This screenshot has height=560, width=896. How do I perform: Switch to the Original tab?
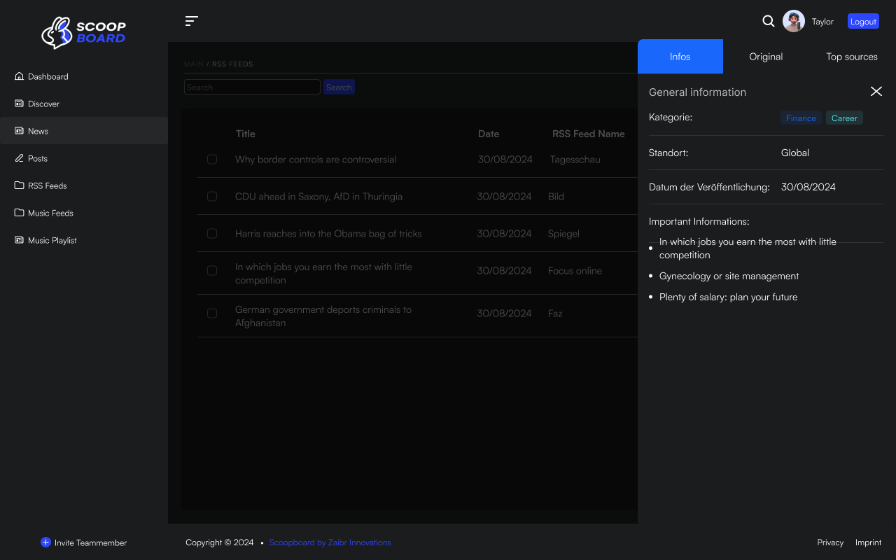pos(766,57)
